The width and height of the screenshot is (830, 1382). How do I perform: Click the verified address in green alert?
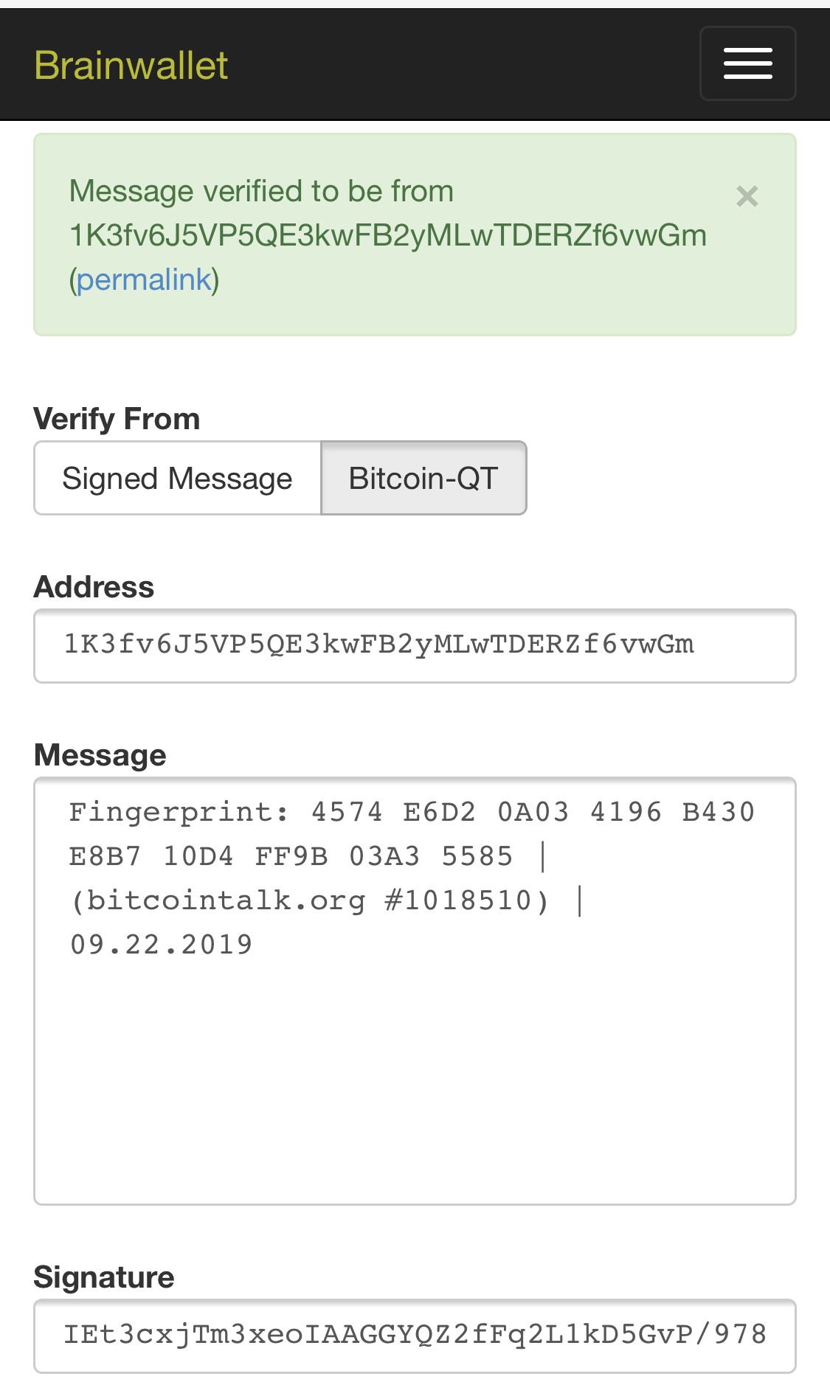coord(387,235)
